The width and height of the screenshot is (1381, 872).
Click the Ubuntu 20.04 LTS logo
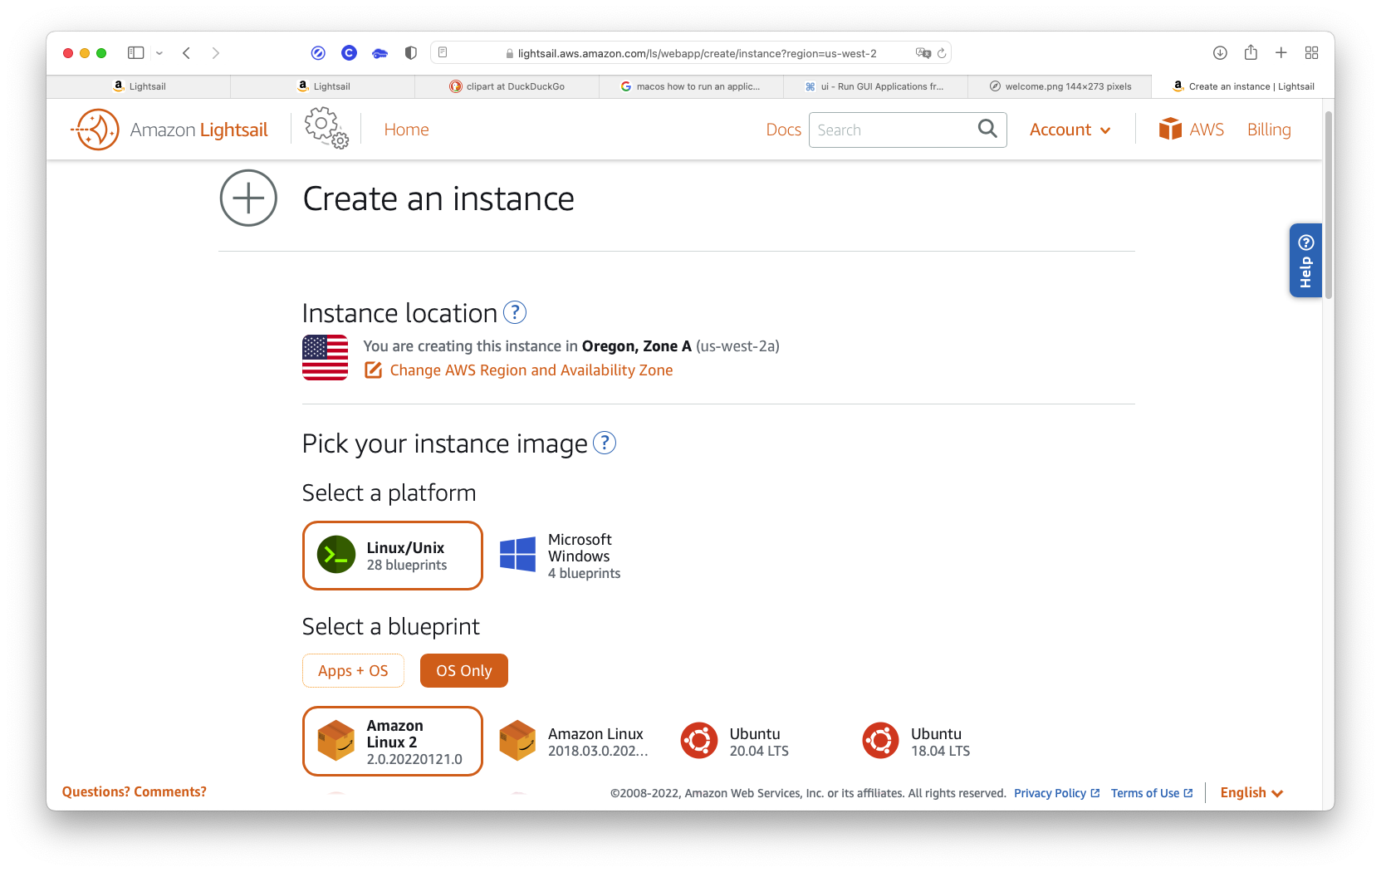[699, 741]
